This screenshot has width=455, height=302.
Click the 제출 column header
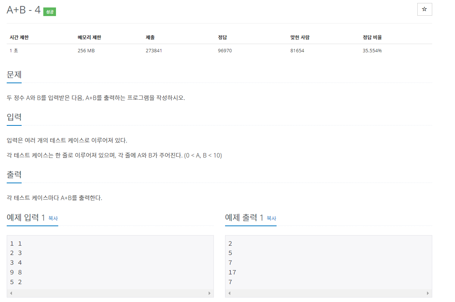(x=150, y=37)
